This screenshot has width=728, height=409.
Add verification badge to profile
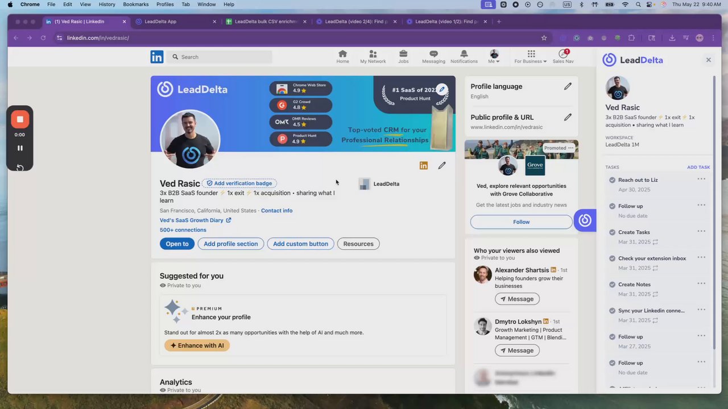[x=239, y=183]
